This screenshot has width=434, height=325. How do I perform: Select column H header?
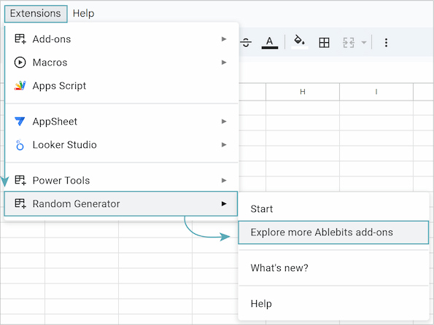point(303,92)
